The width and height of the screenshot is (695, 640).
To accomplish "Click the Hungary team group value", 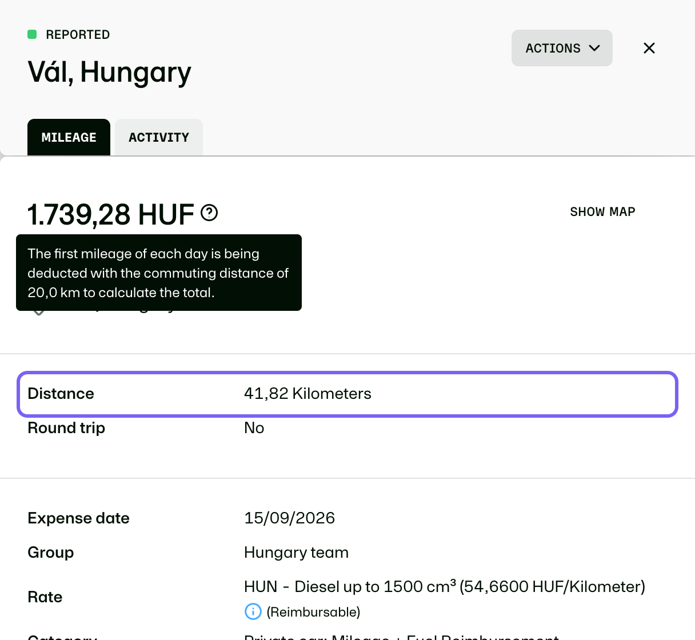I will [x=296, y=553].
